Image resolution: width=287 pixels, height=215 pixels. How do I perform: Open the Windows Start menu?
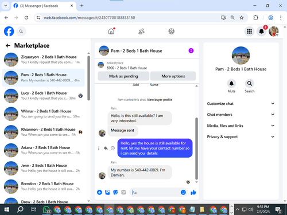6,209
